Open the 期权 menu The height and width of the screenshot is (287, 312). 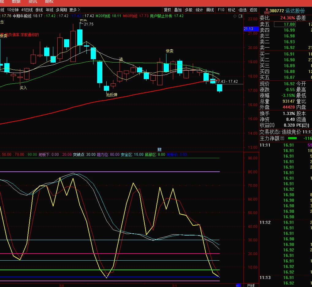click(x=49, y=2)
